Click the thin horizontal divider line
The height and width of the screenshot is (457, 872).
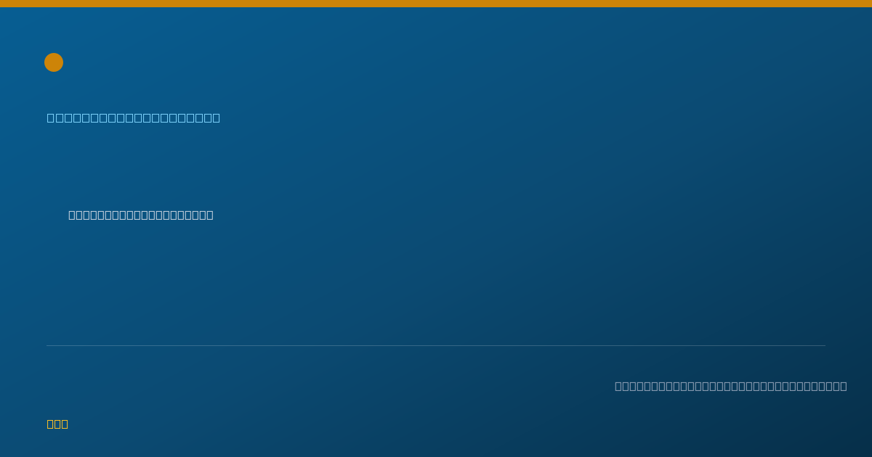click(436, 345)
